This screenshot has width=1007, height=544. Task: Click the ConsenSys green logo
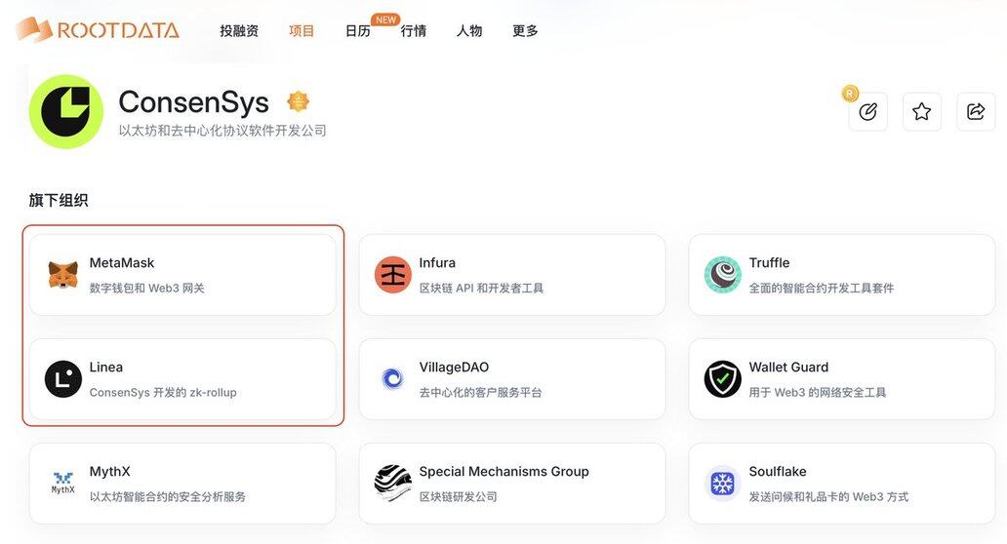66,111
